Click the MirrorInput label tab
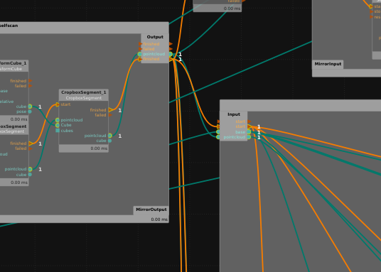 (x=328, y=64)
